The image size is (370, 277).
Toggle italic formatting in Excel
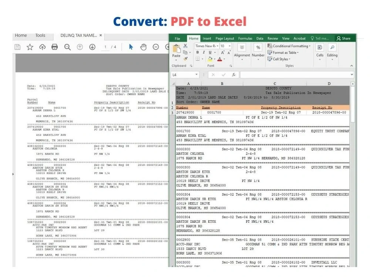[203, 52]
